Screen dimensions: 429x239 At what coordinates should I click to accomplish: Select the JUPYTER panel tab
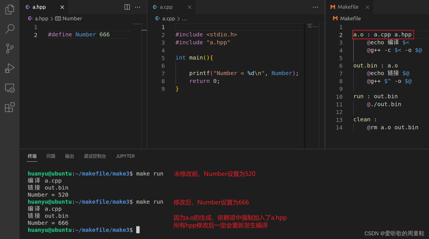[x=125, y=156]
